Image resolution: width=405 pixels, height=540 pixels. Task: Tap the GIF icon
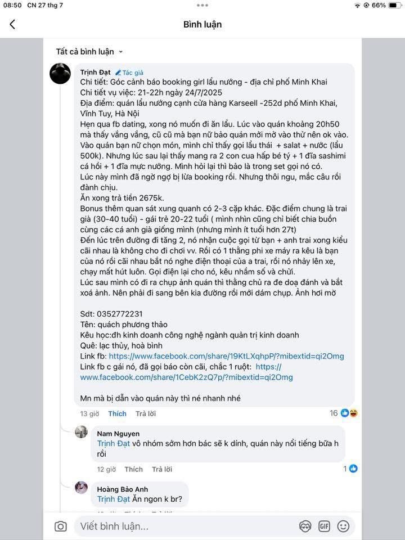324,526
